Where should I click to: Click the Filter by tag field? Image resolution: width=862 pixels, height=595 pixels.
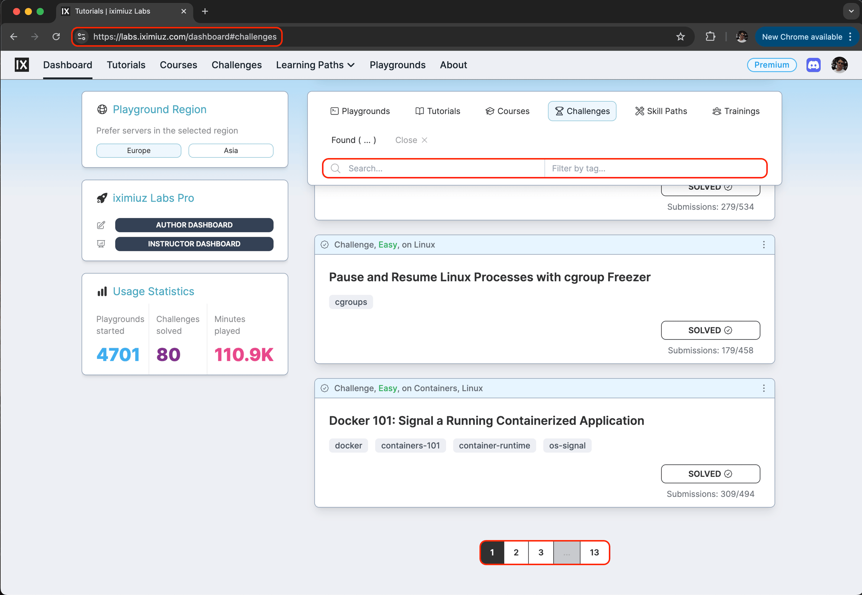(x=654, y=169)
